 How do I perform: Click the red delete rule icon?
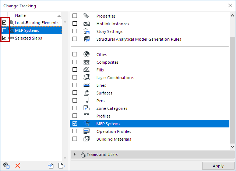(x=18, y=166)
